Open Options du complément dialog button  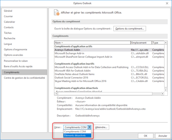(x=129, y=28)
